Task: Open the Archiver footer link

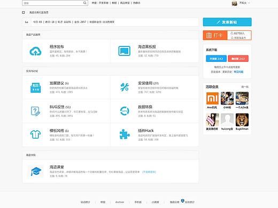Action: (x=120, y=202)
